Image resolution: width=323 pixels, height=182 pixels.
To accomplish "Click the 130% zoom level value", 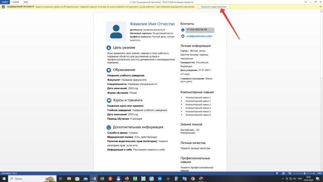I will pos(319,174).
